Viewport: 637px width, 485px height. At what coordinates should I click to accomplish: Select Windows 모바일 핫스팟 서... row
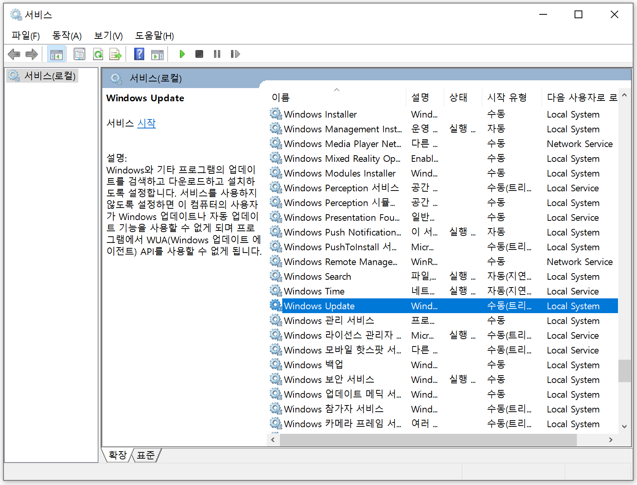click(443, 350)
